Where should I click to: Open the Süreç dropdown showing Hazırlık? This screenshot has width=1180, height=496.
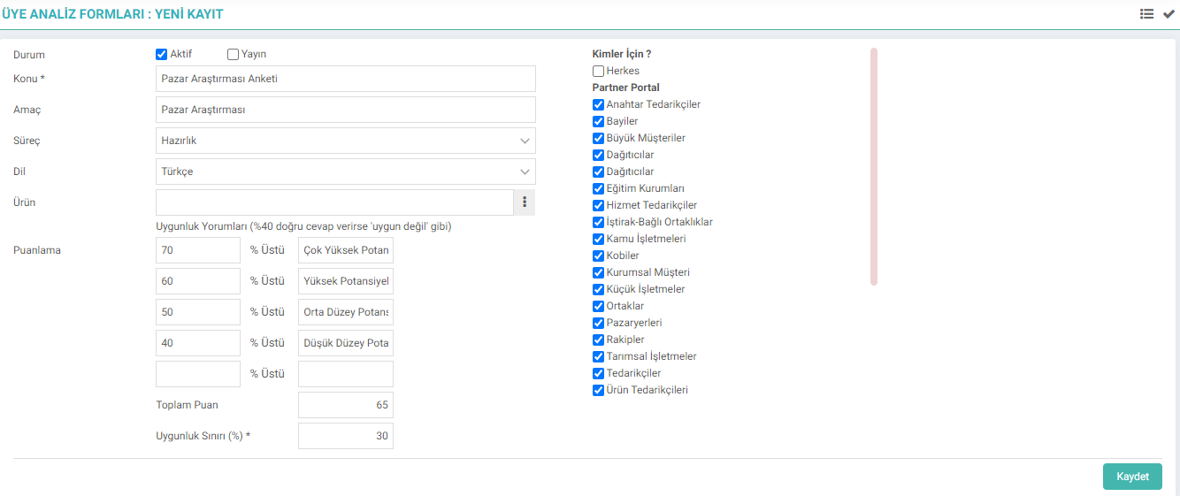pos(346,141)
